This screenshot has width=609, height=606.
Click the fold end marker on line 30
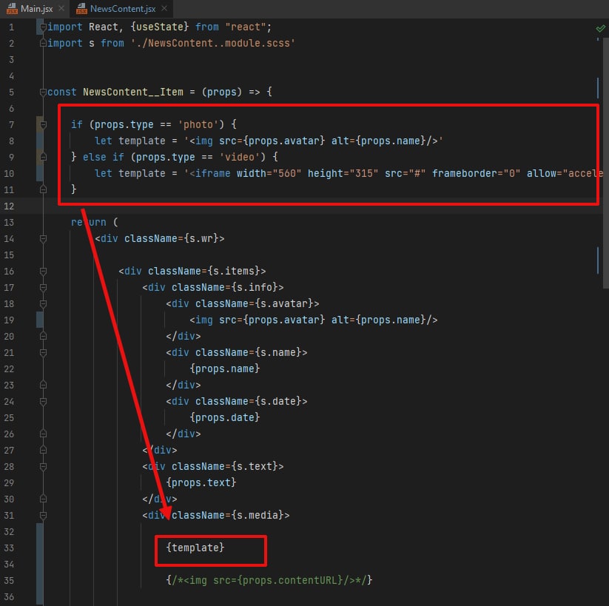[x=43, y=499]
